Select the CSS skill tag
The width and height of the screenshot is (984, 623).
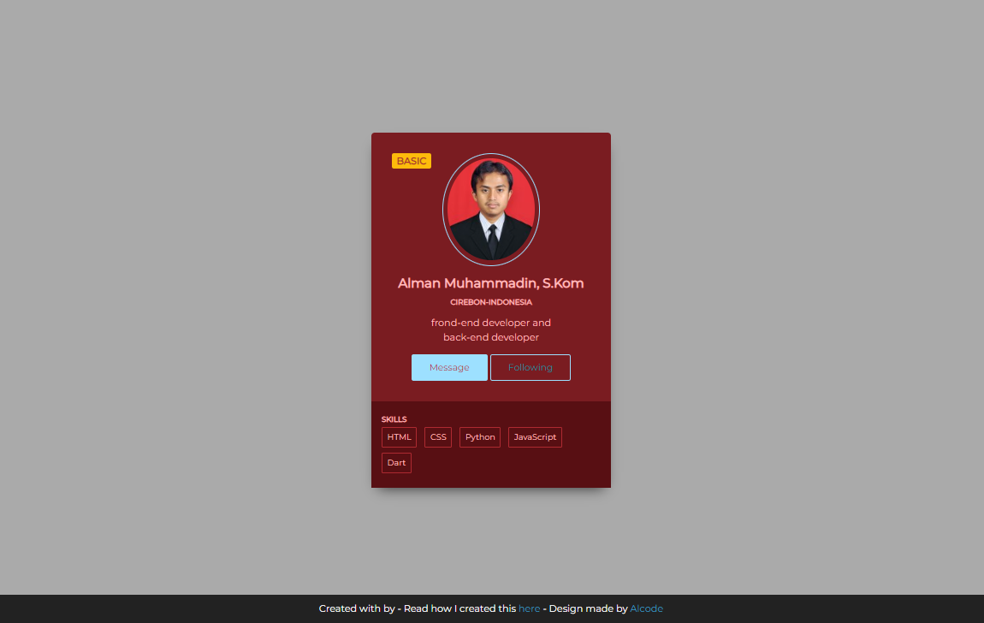coord(438,437)
